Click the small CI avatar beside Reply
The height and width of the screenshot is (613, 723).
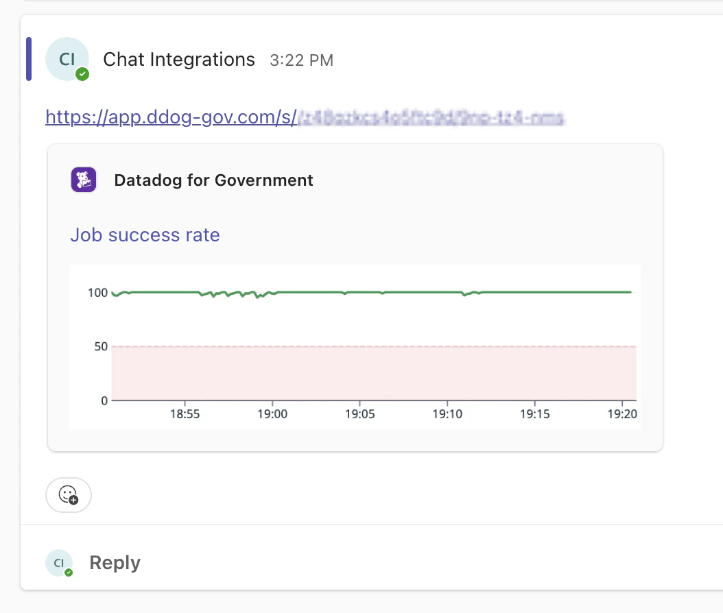pos(59,563)
